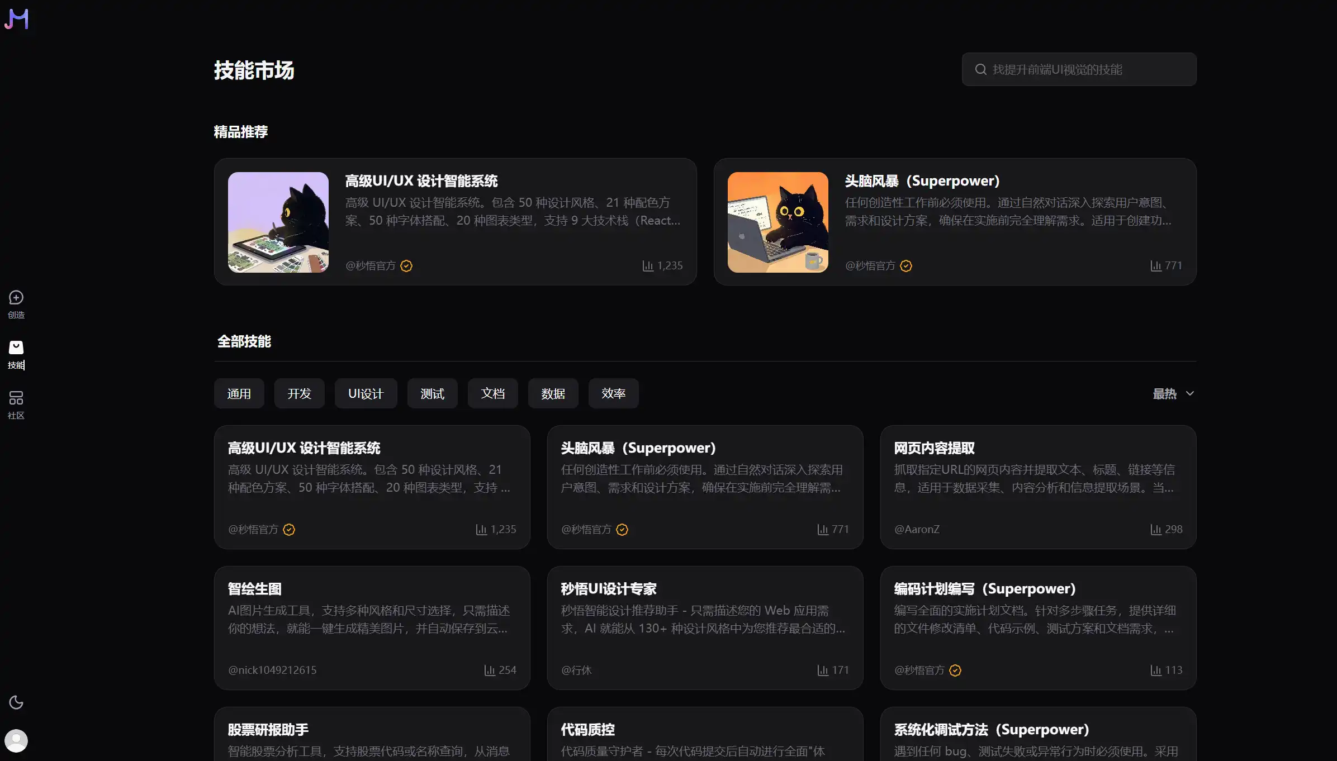Click the search magnifier icon

[x=980, y=69]
